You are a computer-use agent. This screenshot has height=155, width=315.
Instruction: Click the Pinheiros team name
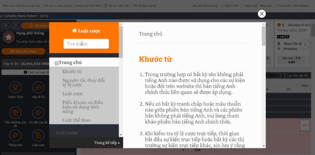290,49
